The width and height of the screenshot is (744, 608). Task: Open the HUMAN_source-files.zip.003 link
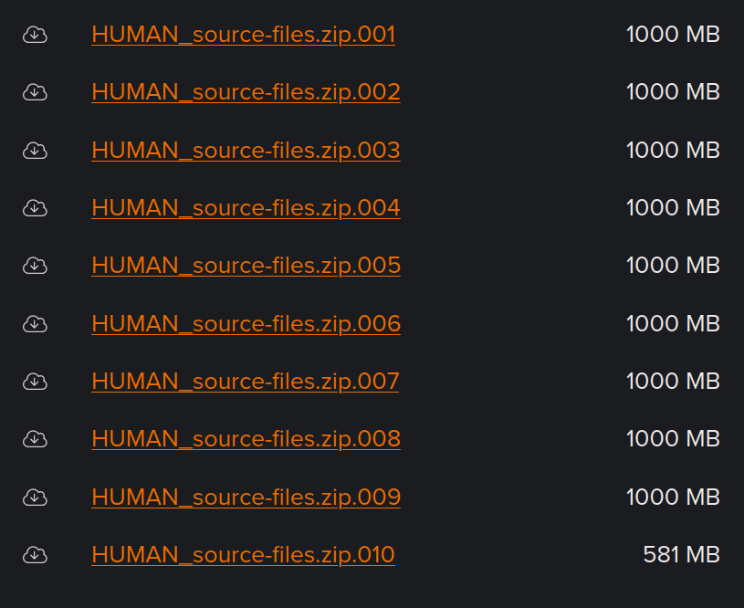246,150
